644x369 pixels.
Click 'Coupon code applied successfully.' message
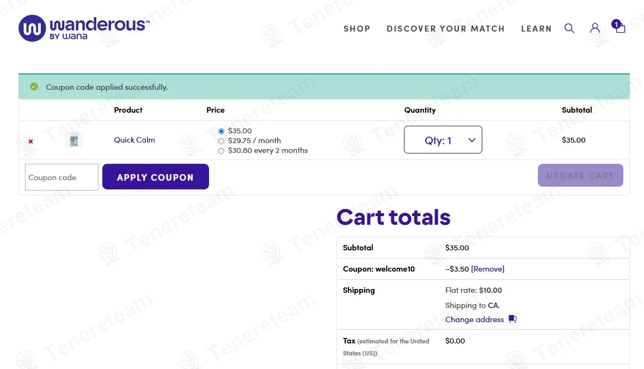(107, 87)
